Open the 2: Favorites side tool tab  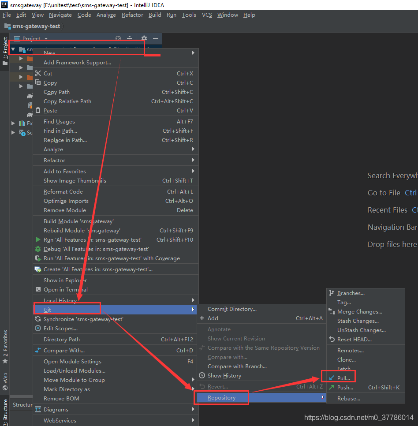5,347
